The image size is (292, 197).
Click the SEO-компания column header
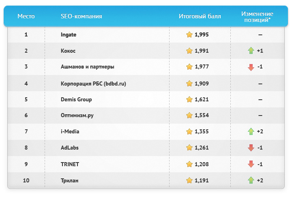pyautogui.click(x=81, y=17)
